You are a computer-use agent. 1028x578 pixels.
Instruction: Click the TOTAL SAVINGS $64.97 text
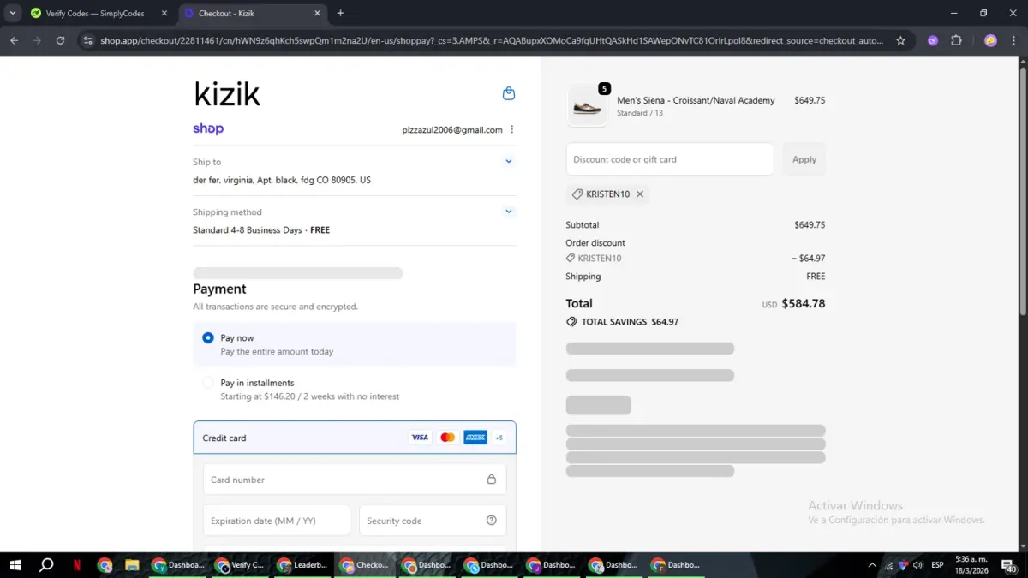click(x=630, y=322)
